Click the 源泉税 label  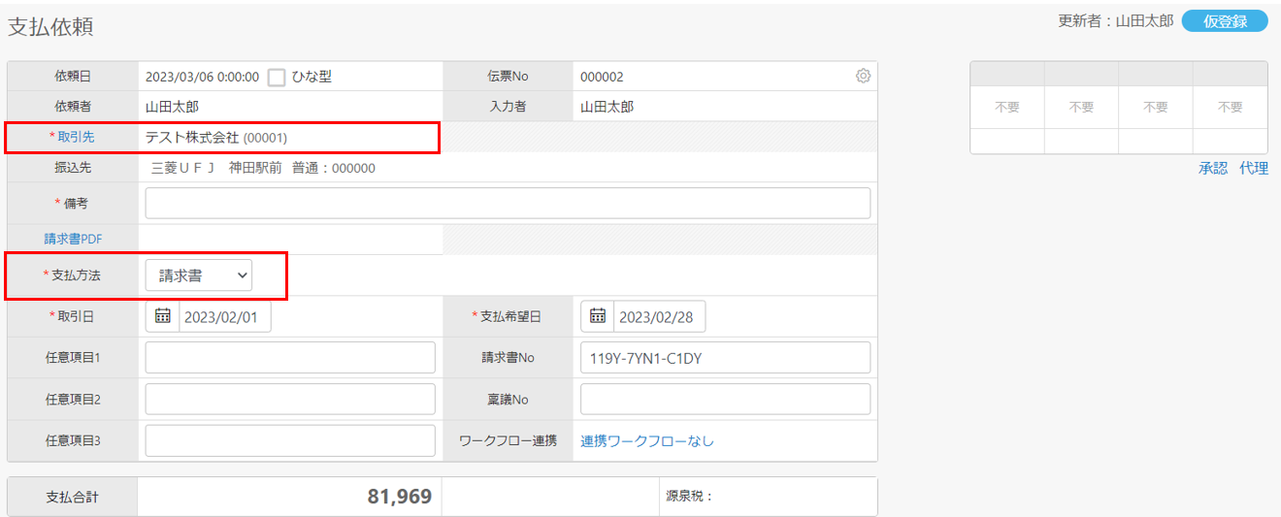coord(689,497)
